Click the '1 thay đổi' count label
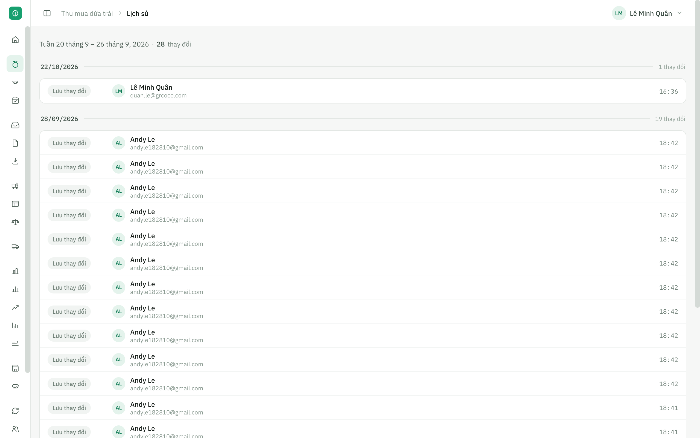The height and width of the screenshot is (438, 700). (672, 67)
